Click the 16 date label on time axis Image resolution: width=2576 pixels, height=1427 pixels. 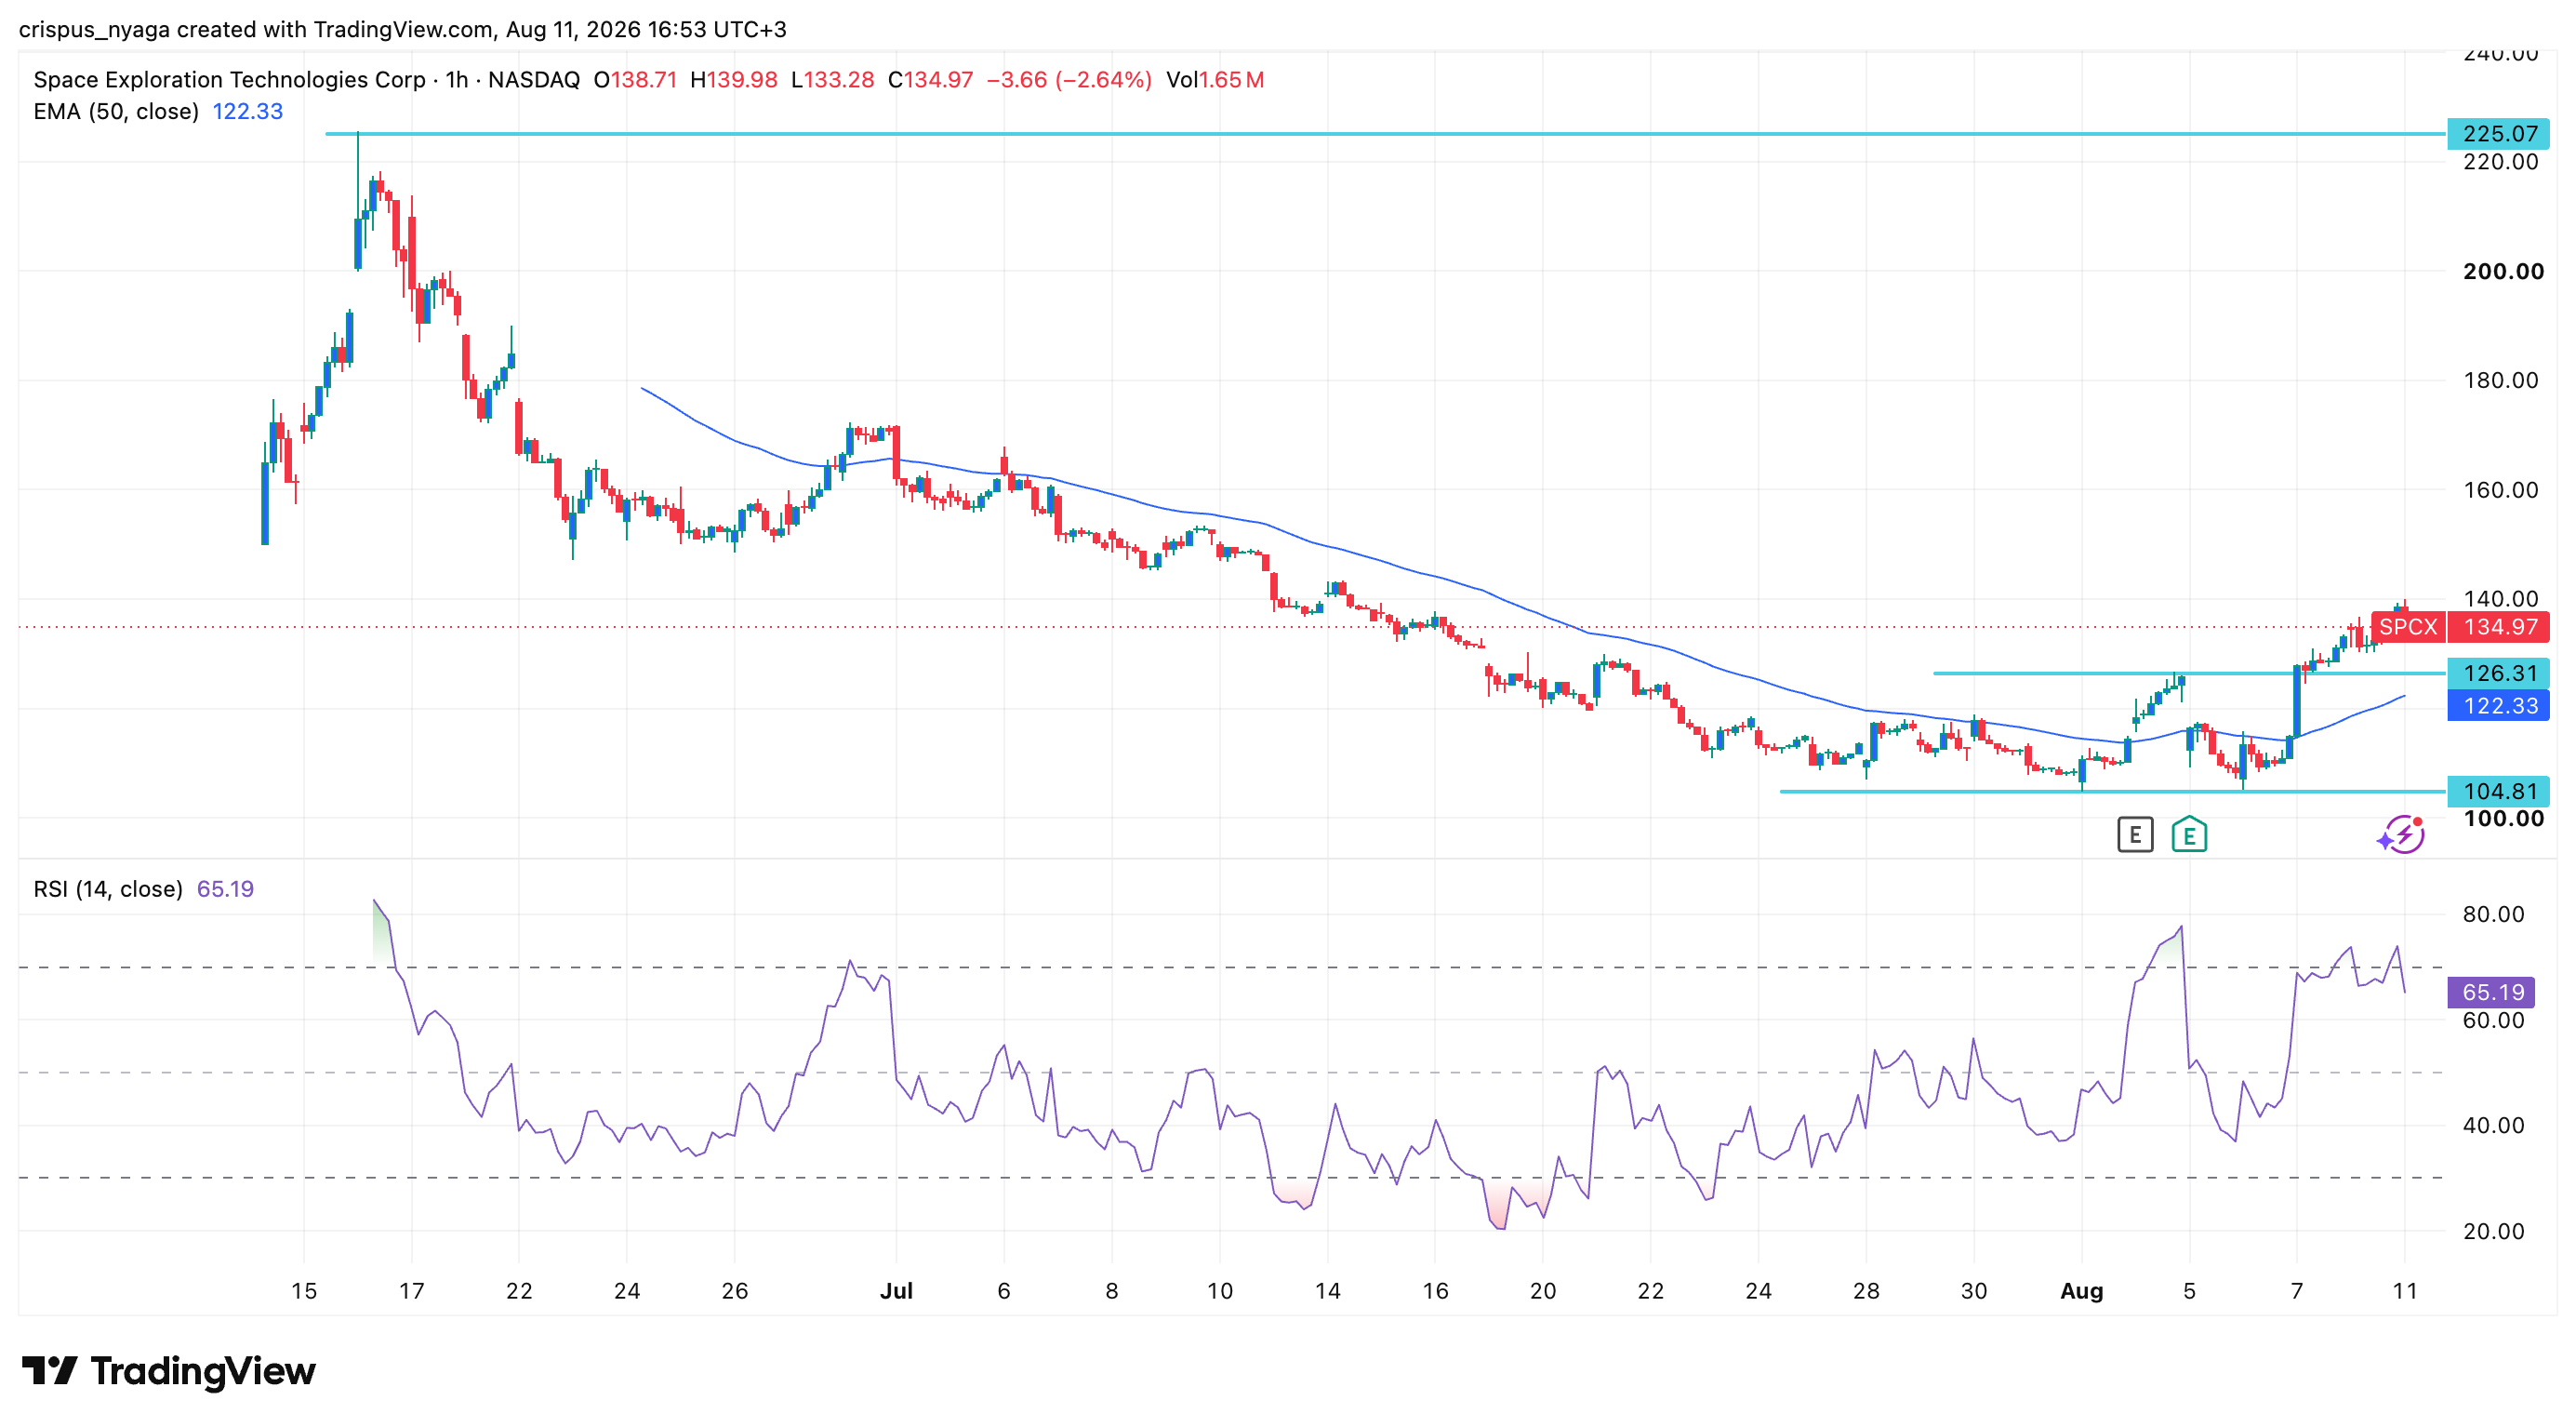point(1435,1291)
